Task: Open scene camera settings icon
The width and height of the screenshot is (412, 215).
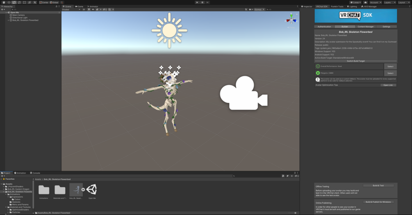Action: coord(251,9)
